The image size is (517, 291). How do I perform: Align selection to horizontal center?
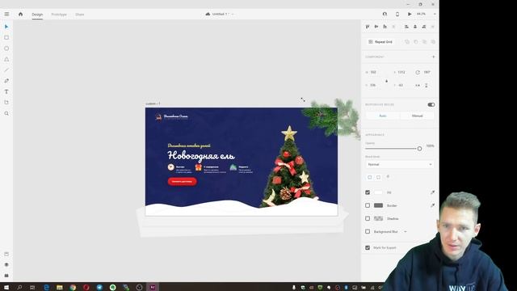[415, 27]
